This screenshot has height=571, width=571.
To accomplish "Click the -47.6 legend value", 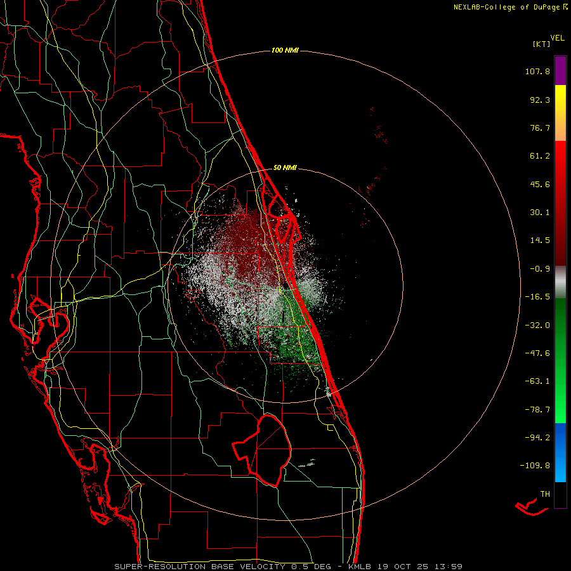I will [x=537, y=353].
